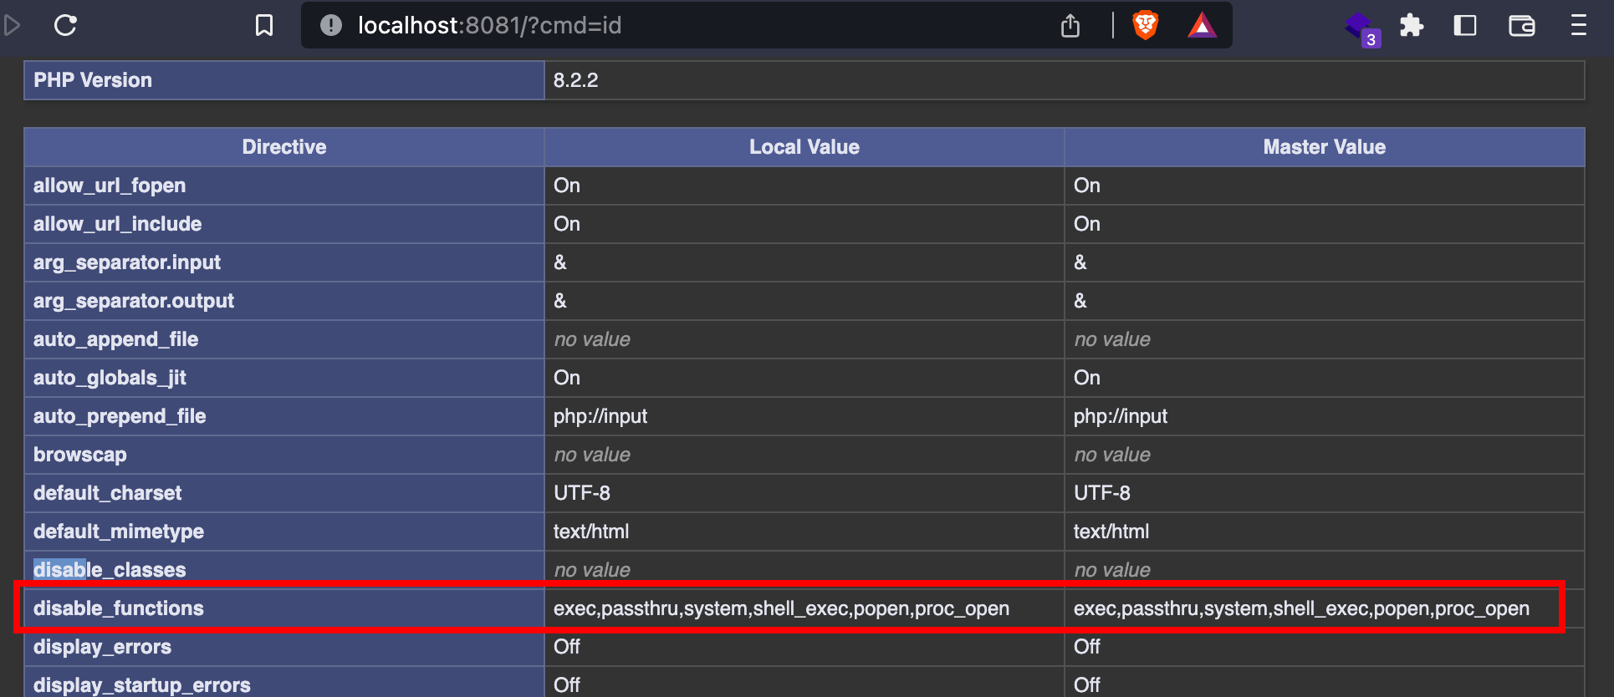Open the Brave Wallet icon
1614x697 pixels.
coord(1521,25)
